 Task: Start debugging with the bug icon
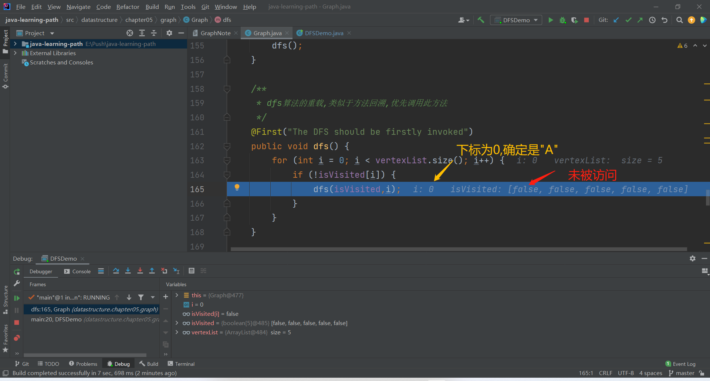click(x=562, y=20)
